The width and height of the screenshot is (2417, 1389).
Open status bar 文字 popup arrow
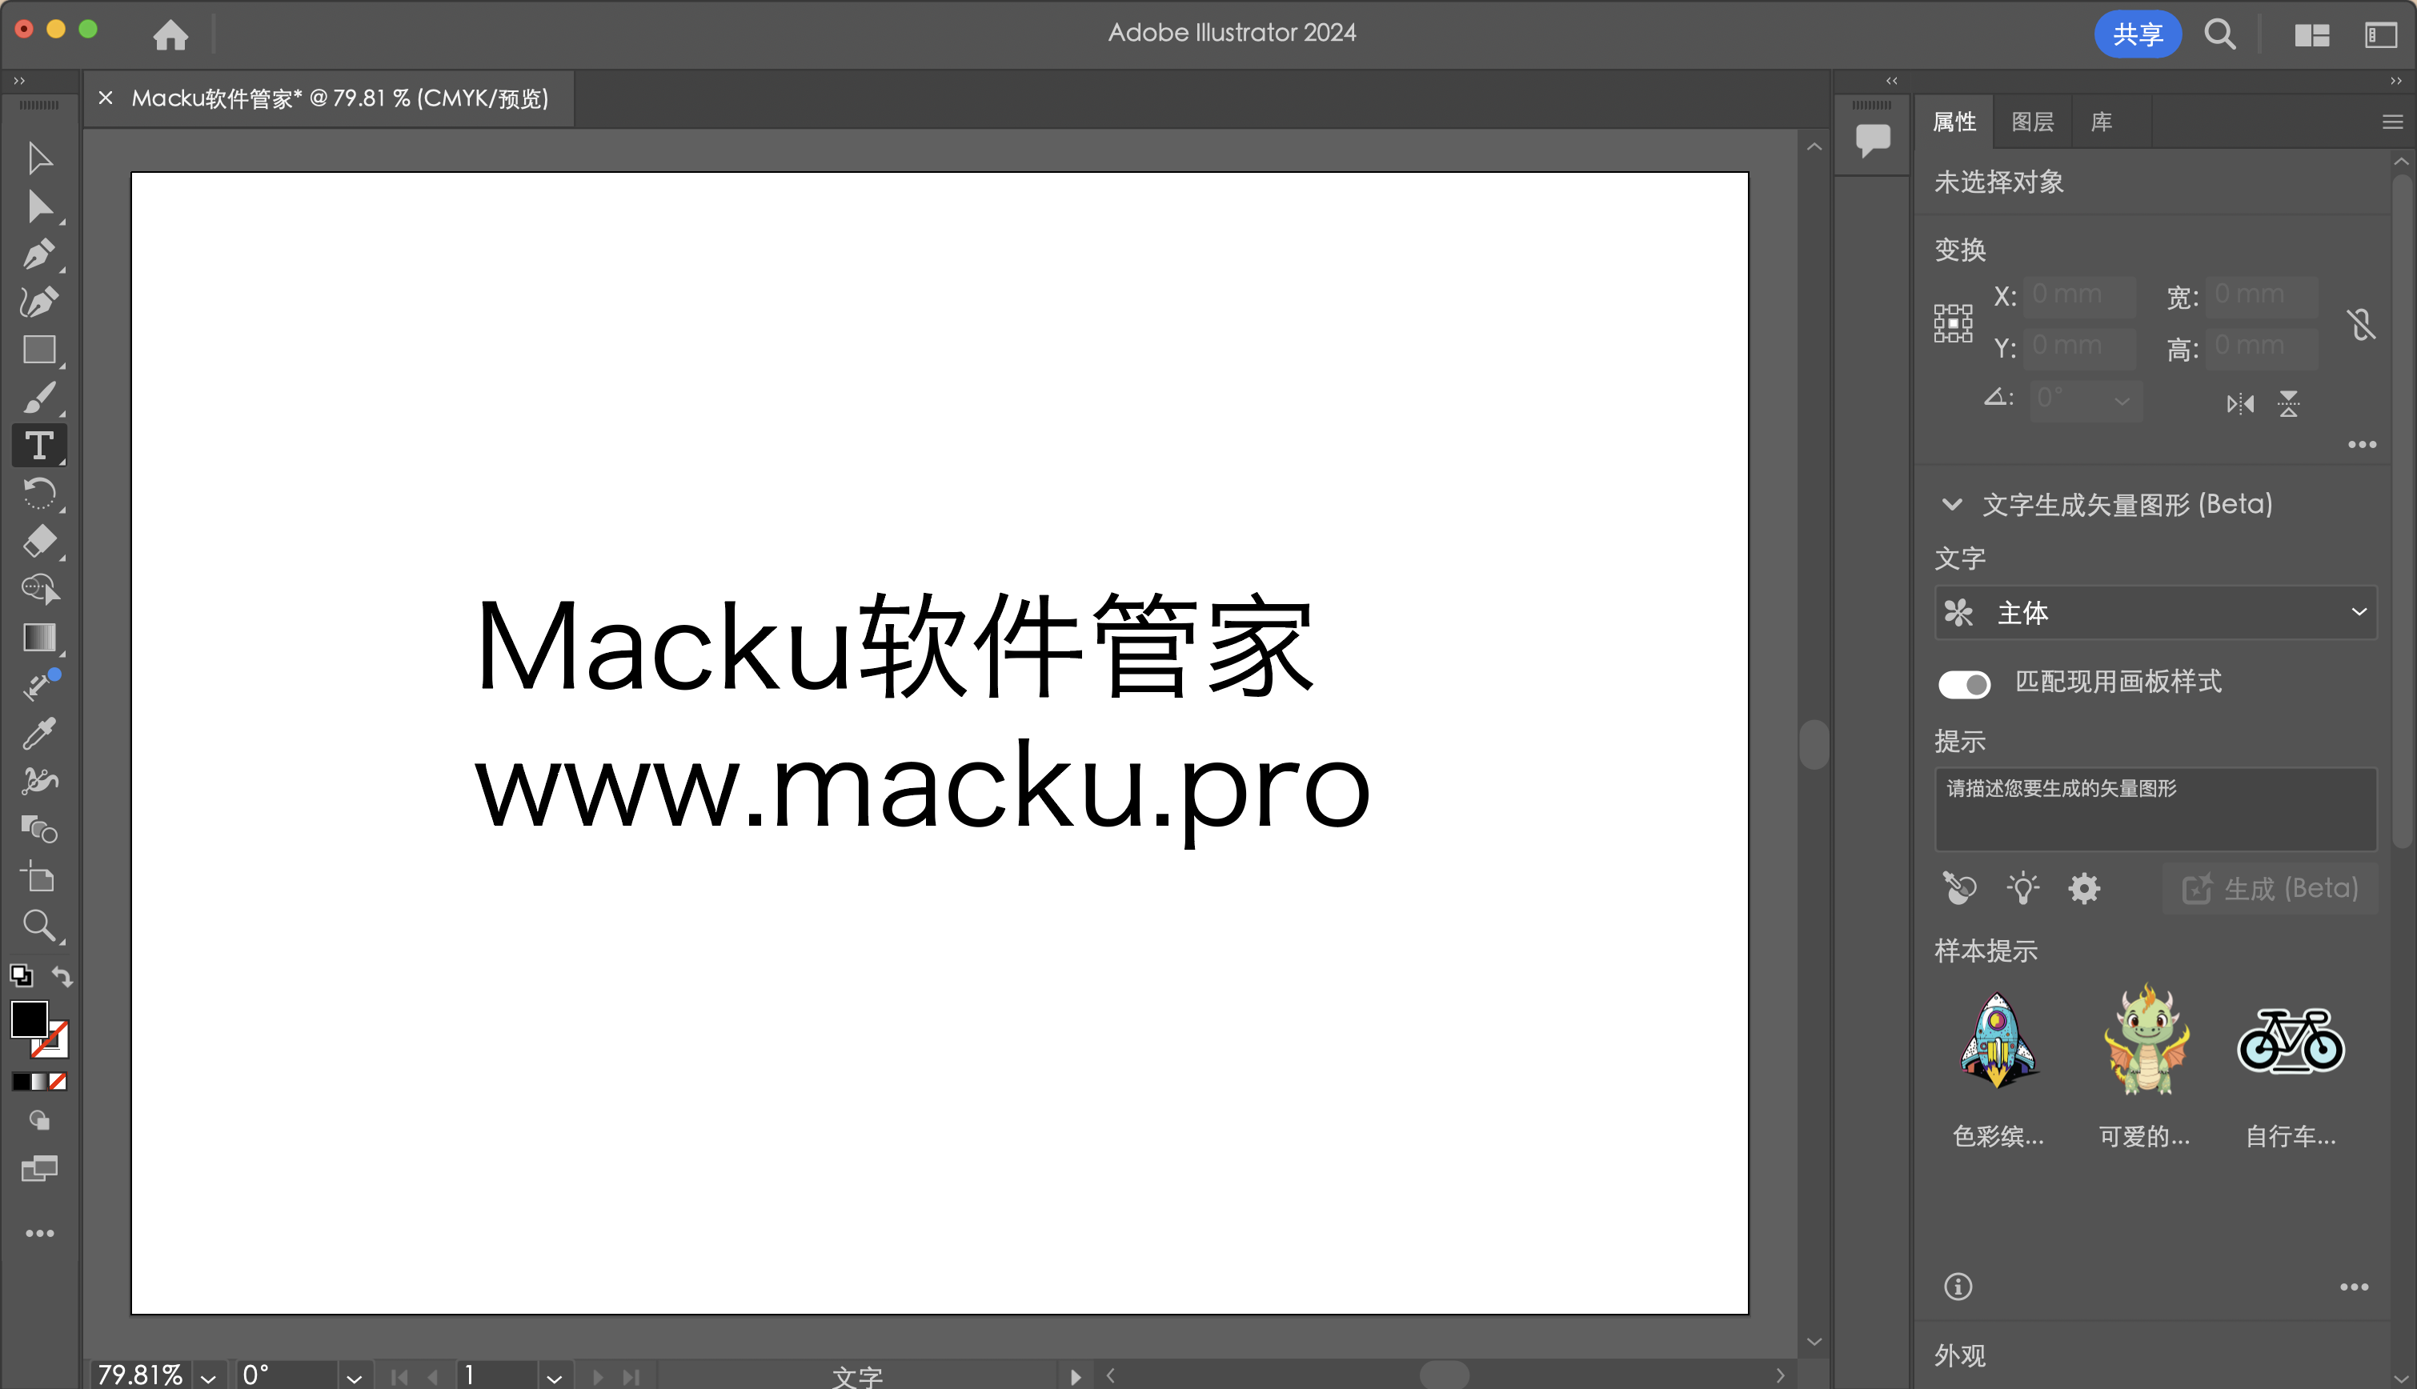[x=1076, y=1376]
